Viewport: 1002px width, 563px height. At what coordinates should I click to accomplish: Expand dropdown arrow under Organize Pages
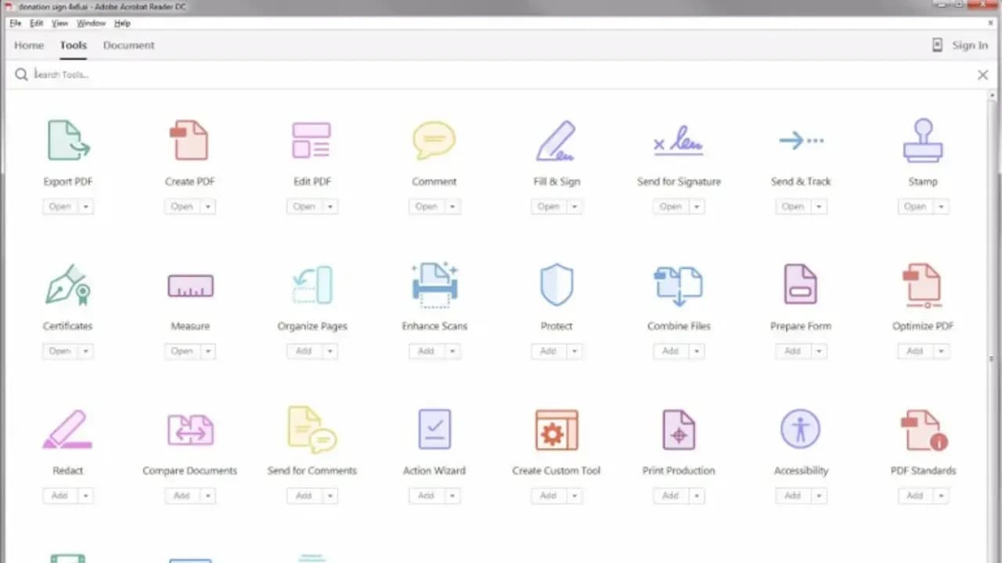click(330, 351)
